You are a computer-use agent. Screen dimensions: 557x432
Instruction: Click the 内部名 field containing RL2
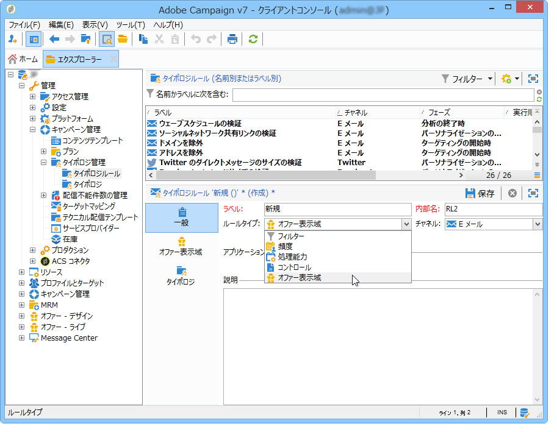click(494, 209)
